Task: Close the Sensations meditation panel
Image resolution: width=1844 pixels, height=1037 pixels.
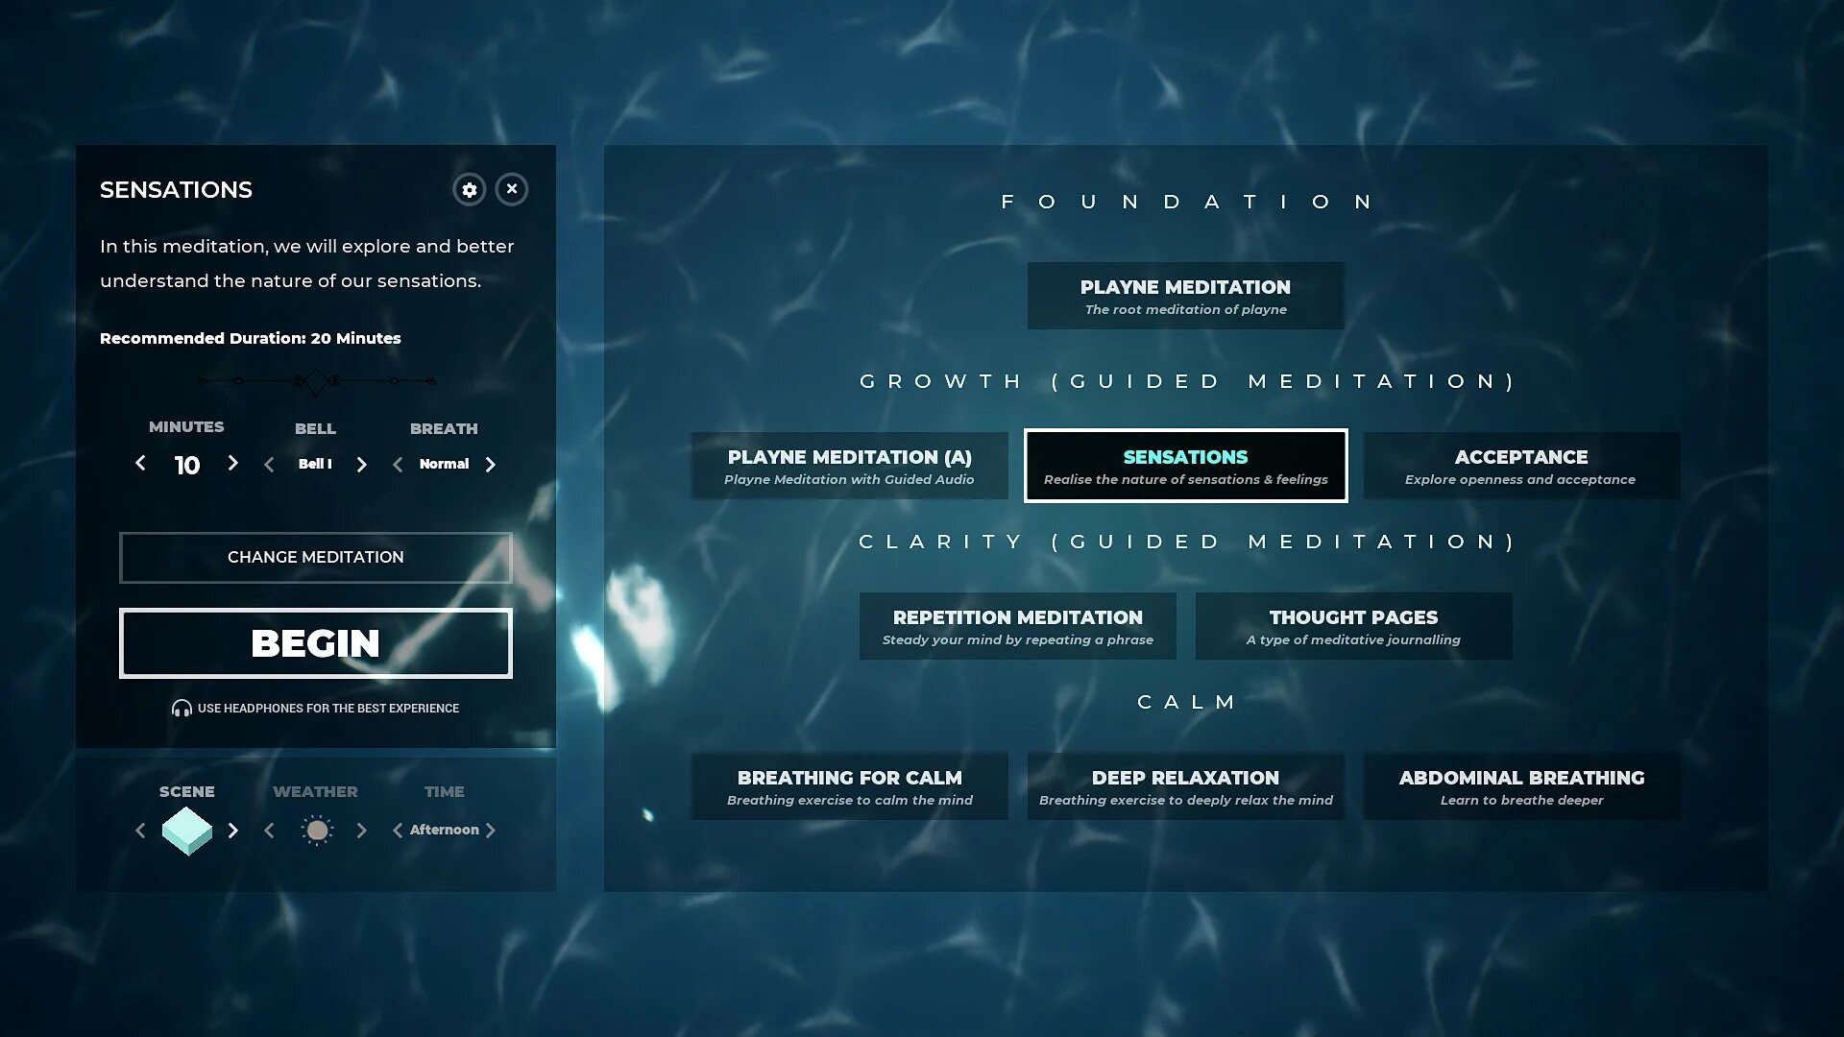Action: [513, 188]
